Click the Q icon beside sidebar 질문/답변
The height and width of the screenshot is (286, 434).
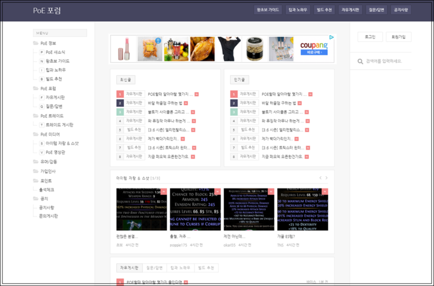pos(42,106)
